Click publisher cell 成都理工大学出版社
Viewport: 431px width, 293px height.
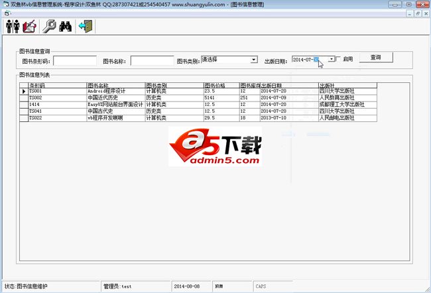point(347,105)
